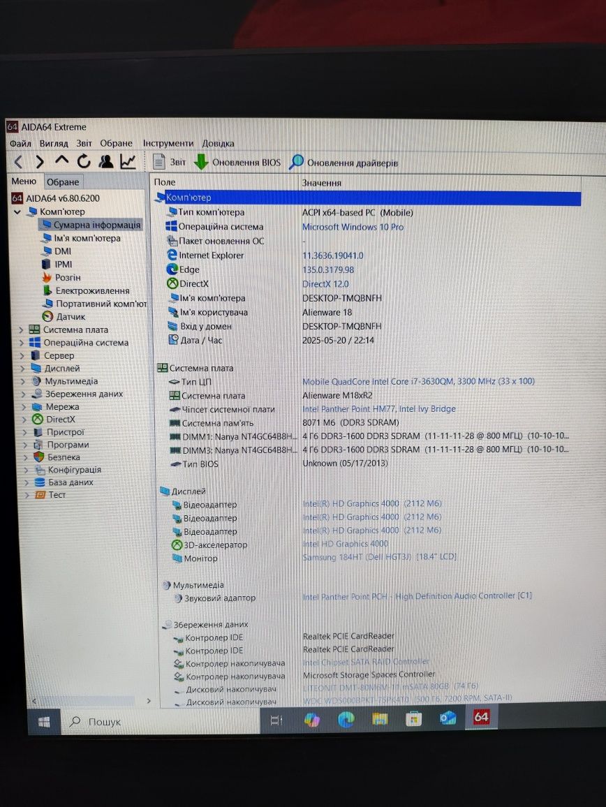Screen dimensions: 606x807
Task: Expand the Операційна система tree node
Action: [21, 342]
